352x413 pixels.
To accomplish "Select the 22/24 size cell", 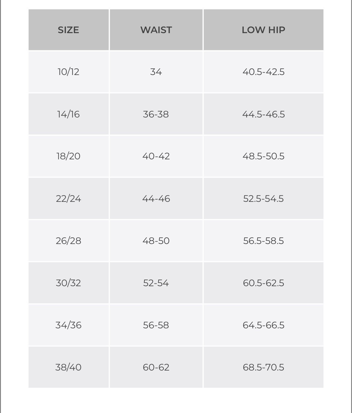I will click(x=69, y=199).
